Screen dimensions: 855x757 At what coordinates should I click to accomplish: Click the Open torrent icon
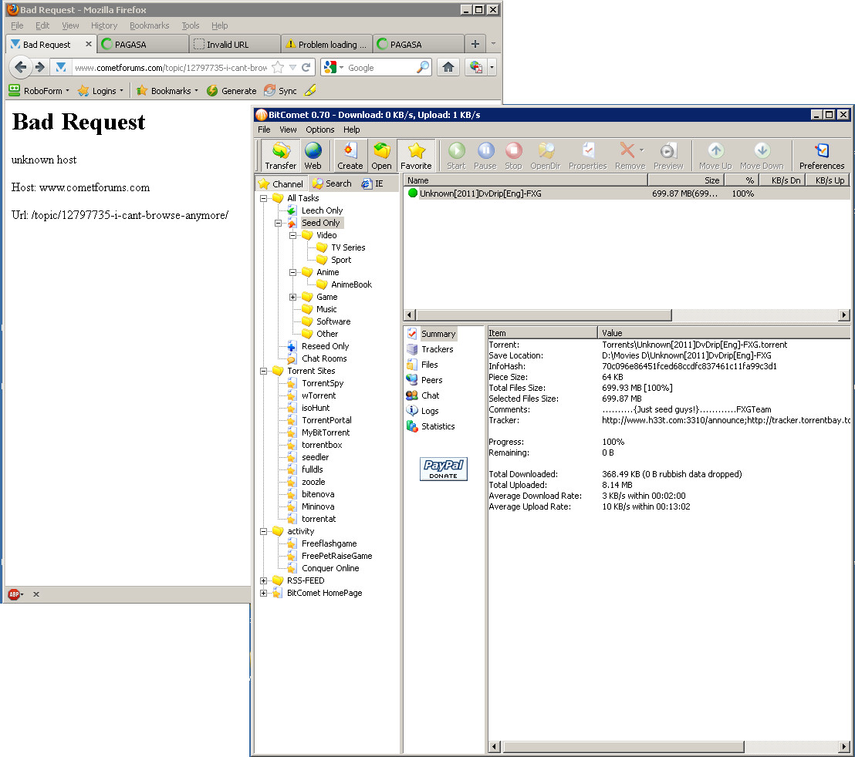[x=381, y=155]
